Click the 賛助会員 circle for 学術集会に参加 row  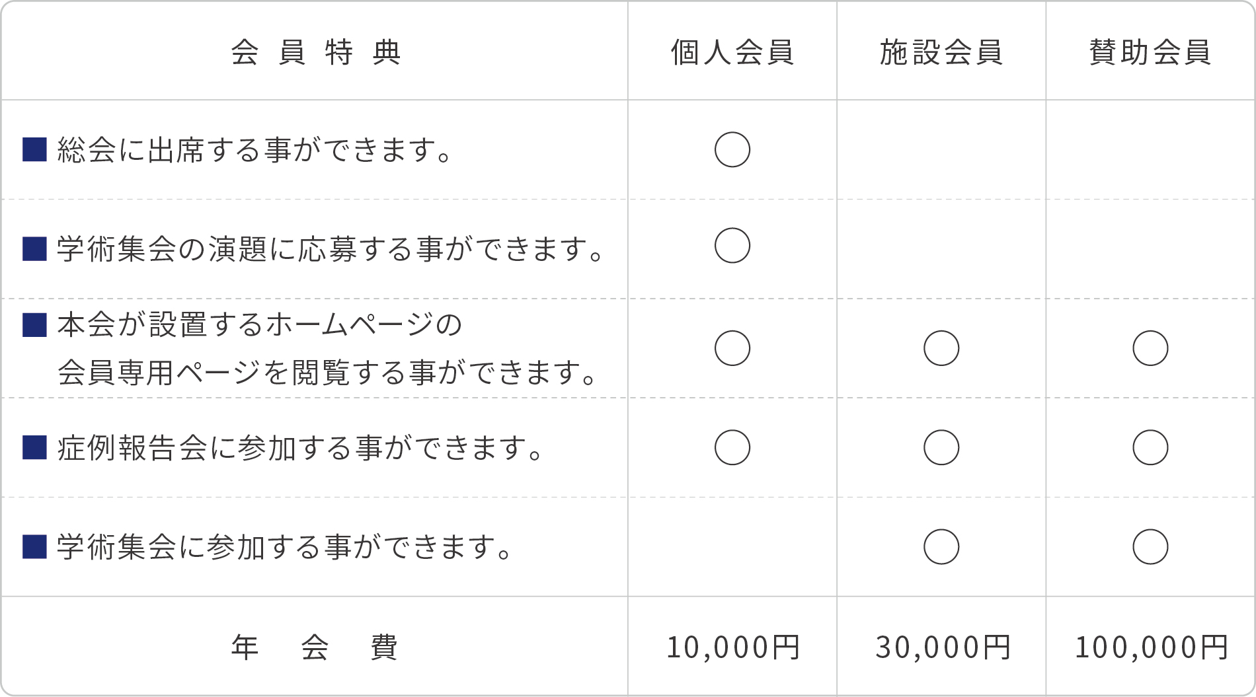click(1150, 546)
